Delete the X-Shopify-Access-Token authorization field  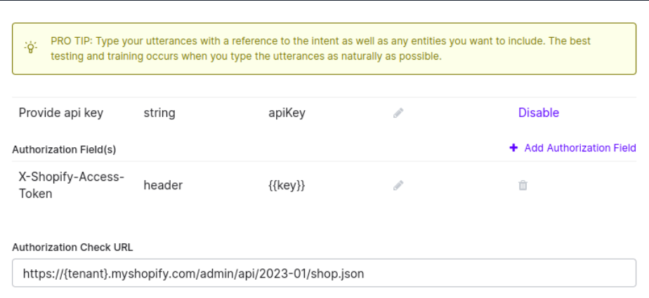click(x=523, y=186)
